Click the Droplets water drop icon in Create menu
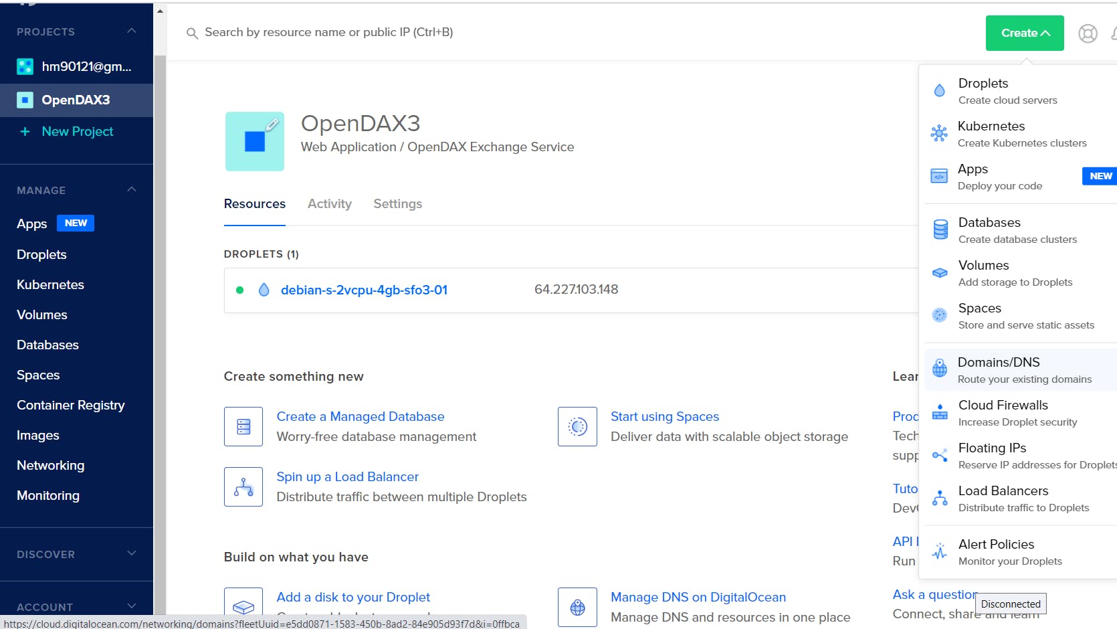This screenshot has height=629, width=1117. coord(940,91)
